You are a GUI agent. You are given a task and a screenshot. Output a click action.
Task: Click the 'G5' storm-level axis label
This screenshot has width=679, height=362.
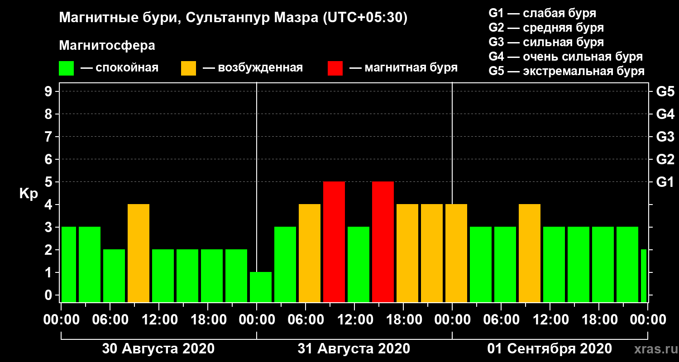pyautogui.click(x=665, y=91)
